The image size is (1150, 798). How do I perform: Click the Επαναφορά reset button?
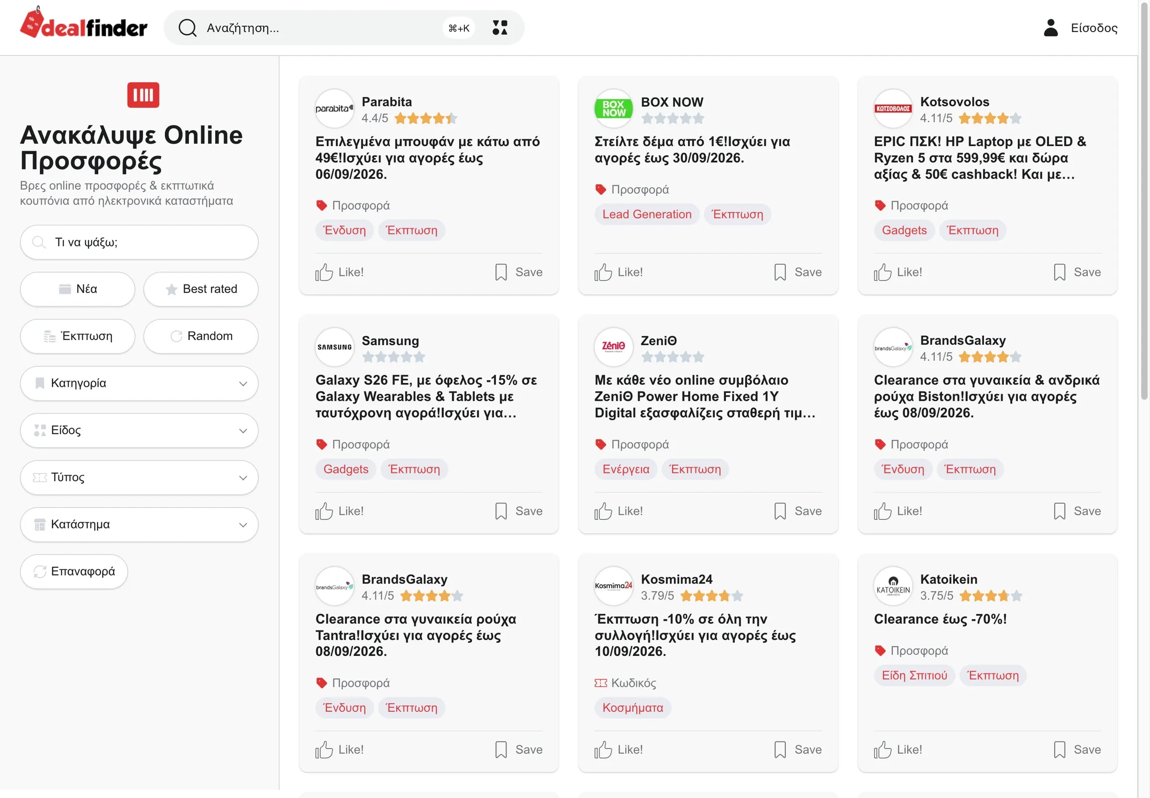tap(74, 572)
